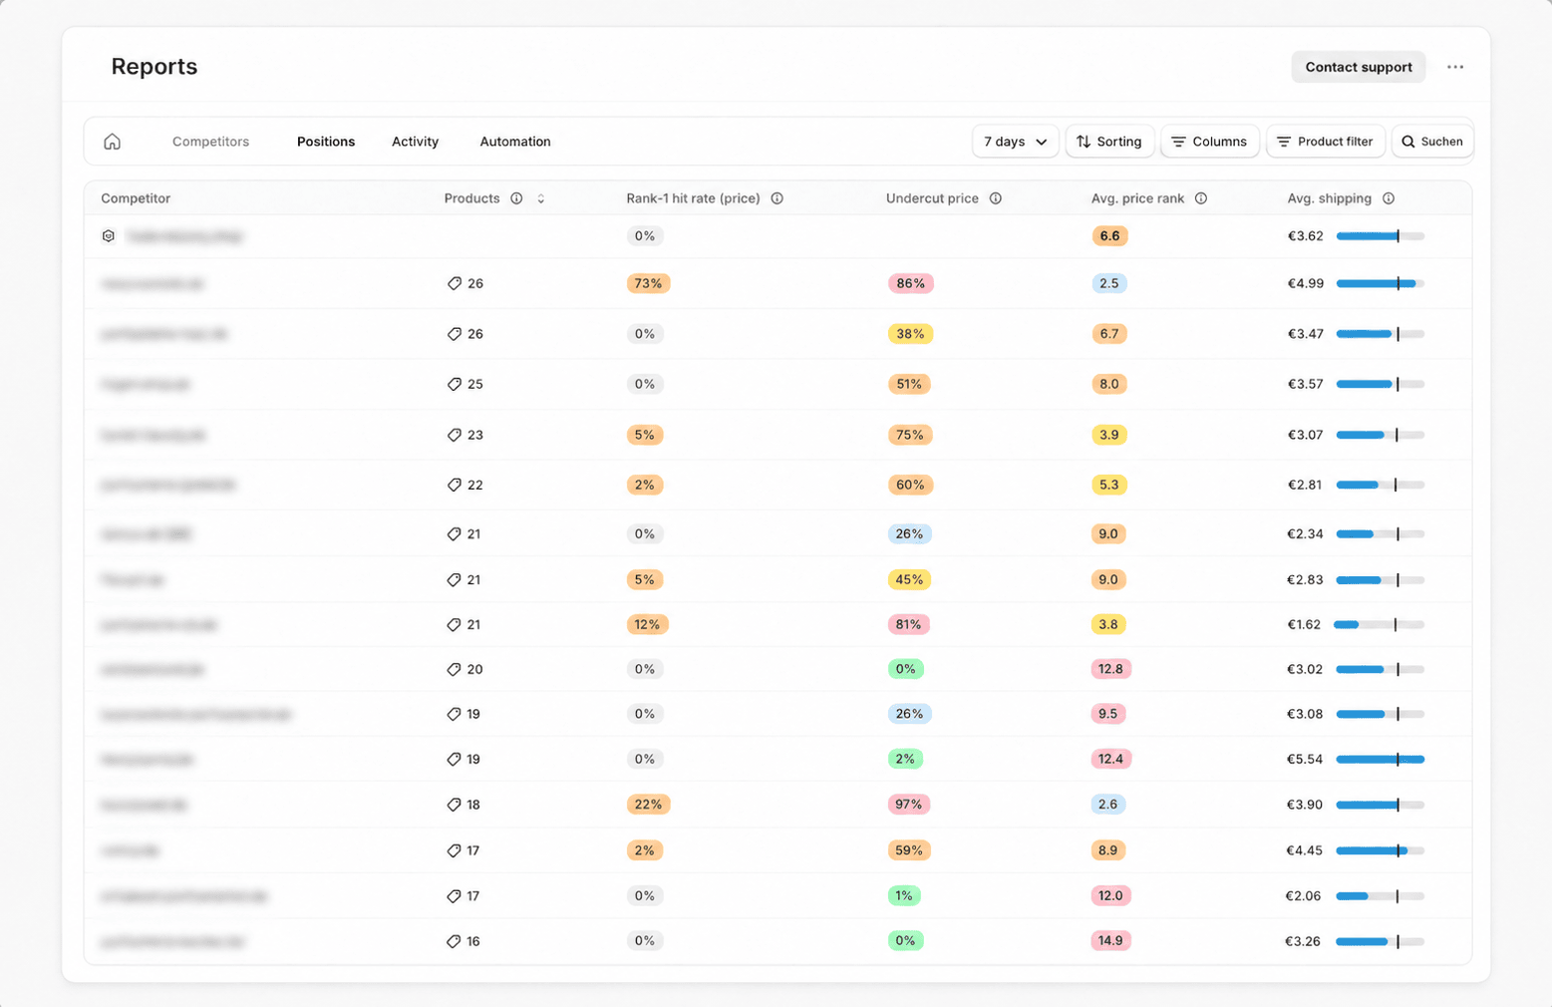Click the 6.6 avg. price rank badge
This screenshot has width=1552, height=1007.
[x=1109, y=236]
